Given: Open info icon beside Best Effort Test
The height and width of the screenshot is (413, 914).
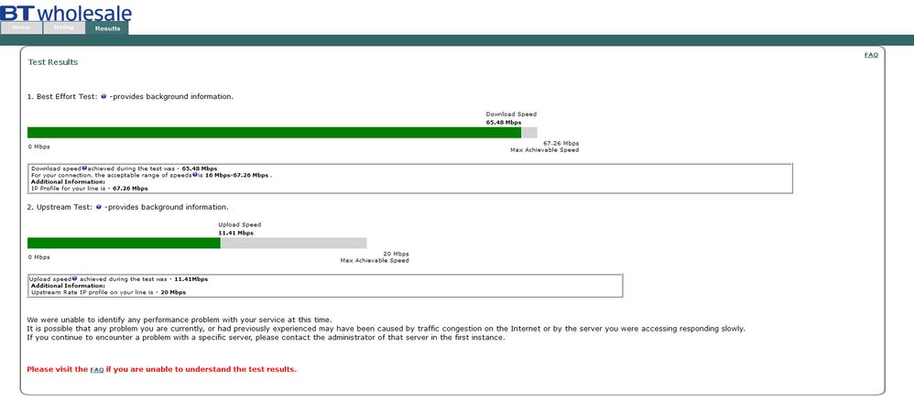Looking at the screenshot, I should tap(103, 97).
